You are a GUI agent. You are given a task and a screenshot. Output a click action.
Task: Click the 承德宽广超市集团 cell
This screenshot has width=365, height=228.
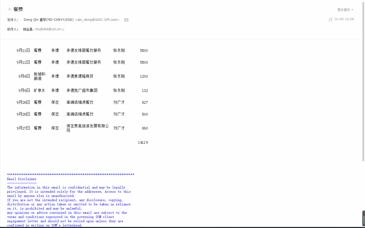82,91
